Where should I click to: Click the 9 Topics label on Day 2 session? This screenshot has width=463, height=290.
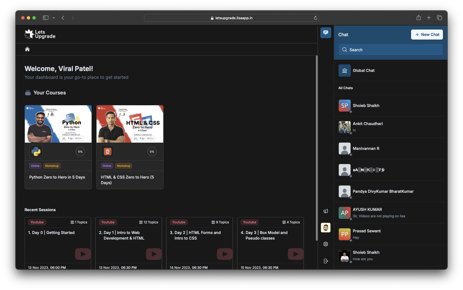click(x=220, y=222)
